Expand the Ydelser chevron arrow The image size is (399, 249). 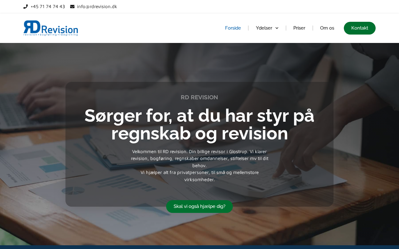tap(277, 28)
